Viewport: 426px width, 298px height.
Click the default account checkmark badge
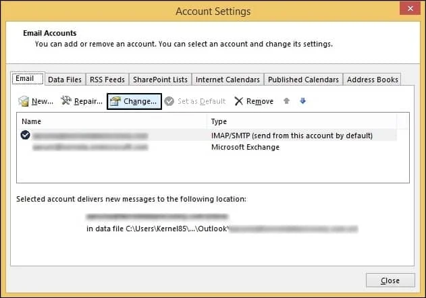(x=25, y=135)
